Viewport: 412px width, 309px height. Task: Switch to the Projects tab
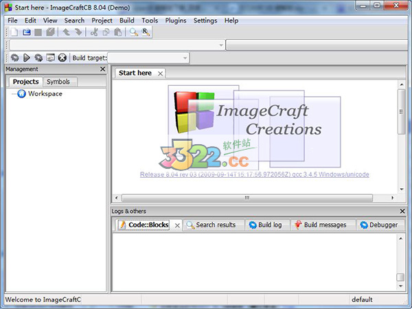[26, 82]
